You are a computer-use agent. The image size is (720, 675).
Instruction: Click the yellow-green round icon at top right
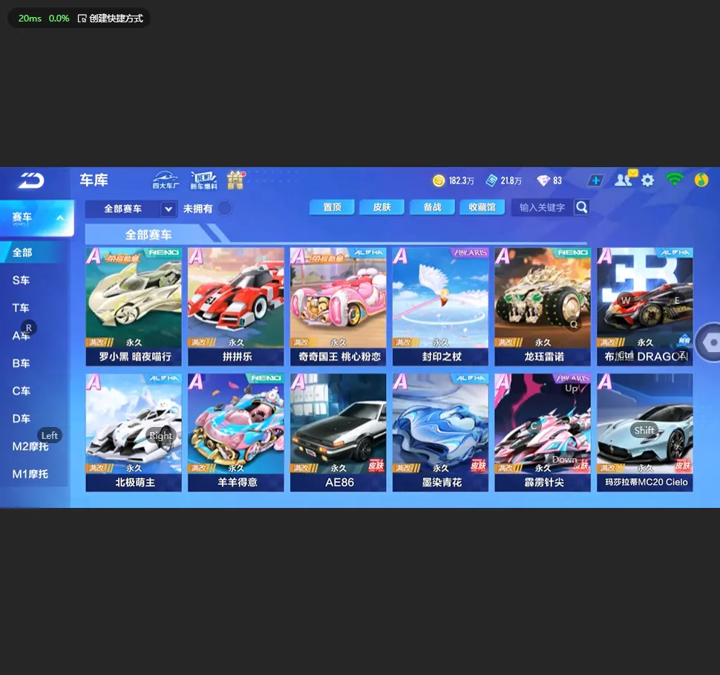701,180
